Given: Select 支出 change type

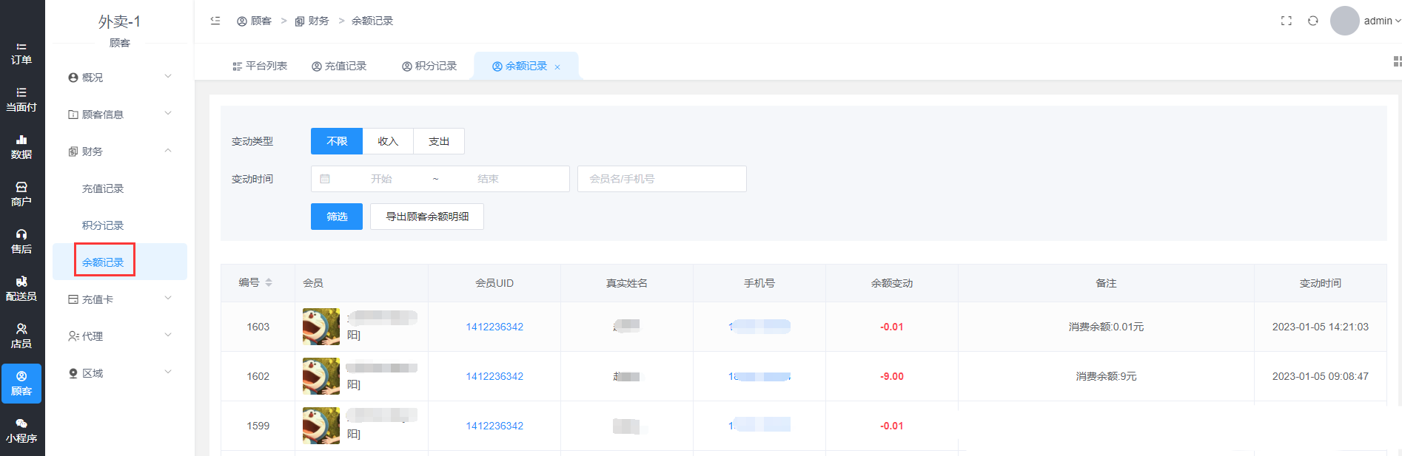Looking at the screenshot, I should click(x=439, y=141).
